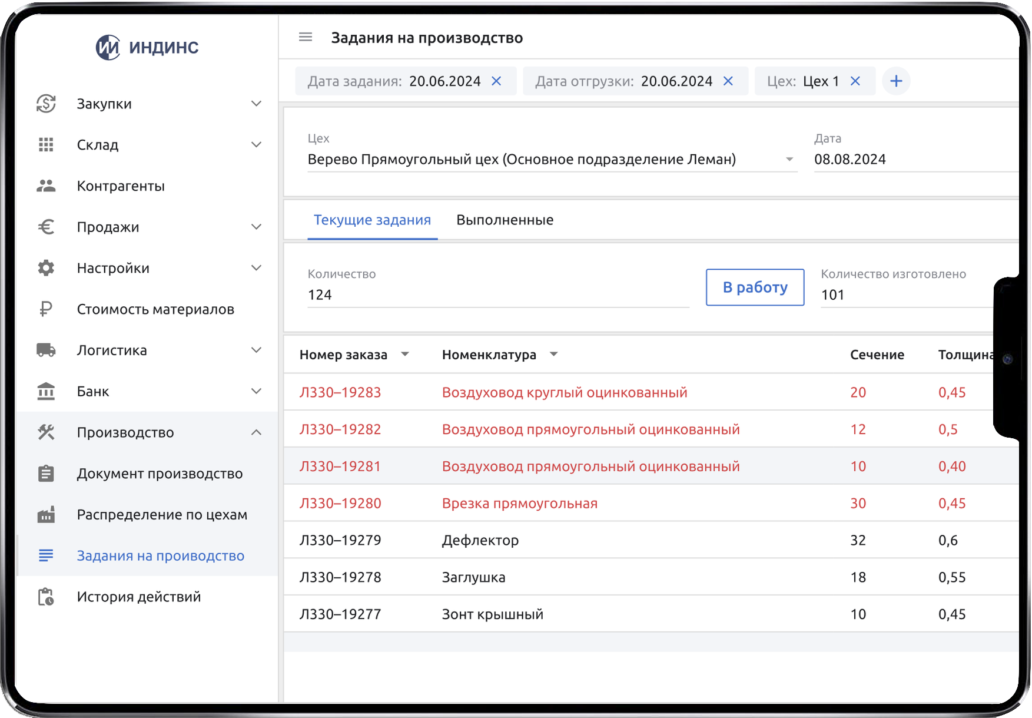This screenshot has width=1032, height=718.
Task: Collapse the Производство section chevron
Action: 256,432
